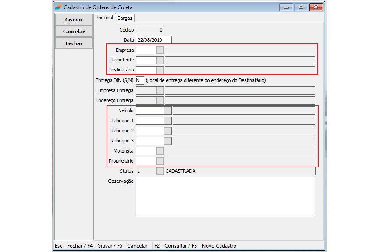Click the Veículo lookup button
Image resolution: width=378 pixels, height=252 pixels.
(168, 110)
